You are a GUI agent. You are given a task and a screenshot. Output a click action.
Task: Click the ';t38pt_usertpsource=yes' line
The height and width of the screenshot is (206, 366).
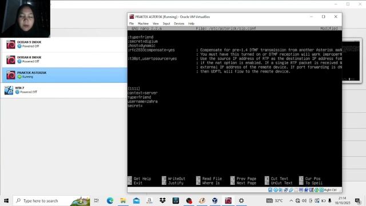[x=152, y=58]
